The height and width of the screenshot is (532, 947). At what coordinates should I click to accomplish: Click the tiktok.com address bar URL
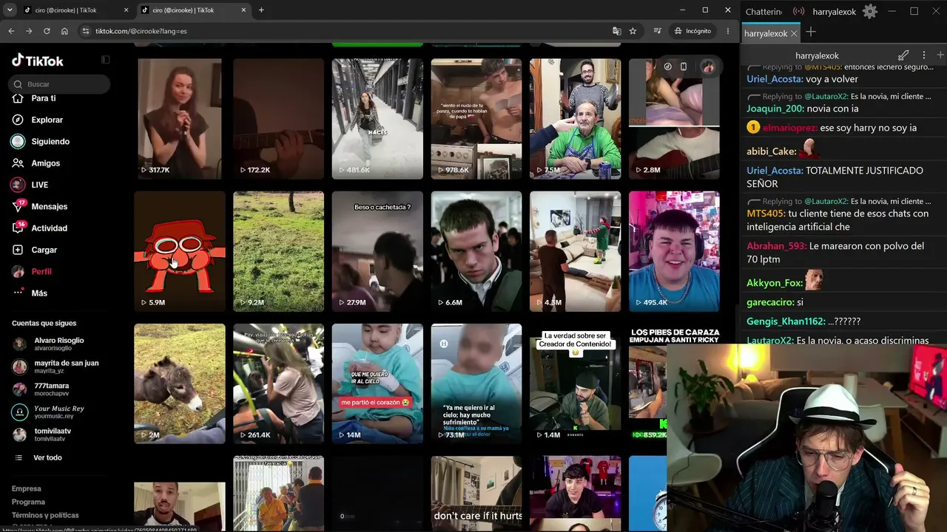[x=141, y=31]
